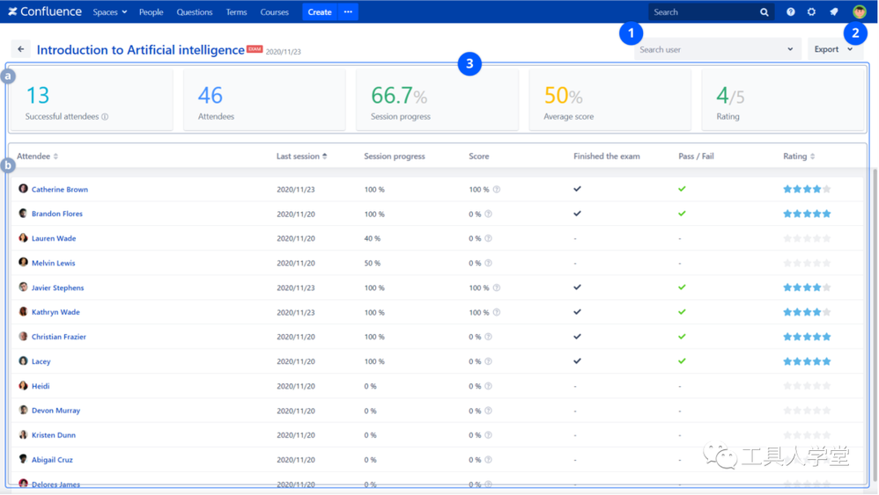Click the three-dots button next to Create
This screenshot has height=495, width=879.
[x=348, y=12]
